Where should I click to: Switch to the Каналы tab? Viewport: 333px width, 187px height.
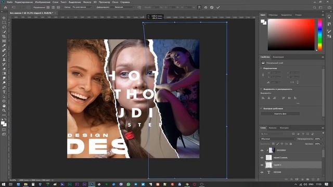tap(273, 128)
